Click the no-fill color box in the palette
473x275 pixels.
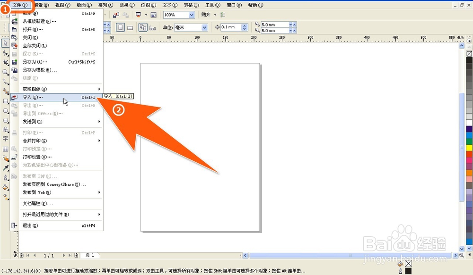click(x=469, y=55)
